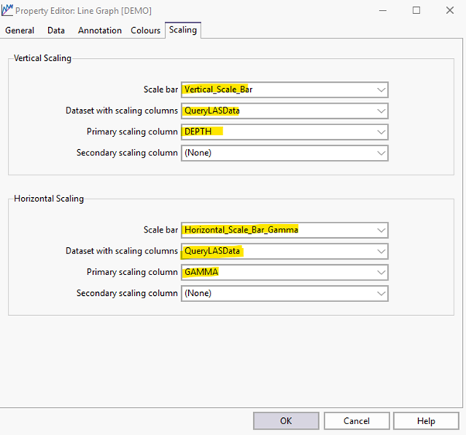Open the Horizontal_Scale_Bar_Gamma scale bar dropdown
The height and width of the screenshot is (435, 466).
[284, 230]
